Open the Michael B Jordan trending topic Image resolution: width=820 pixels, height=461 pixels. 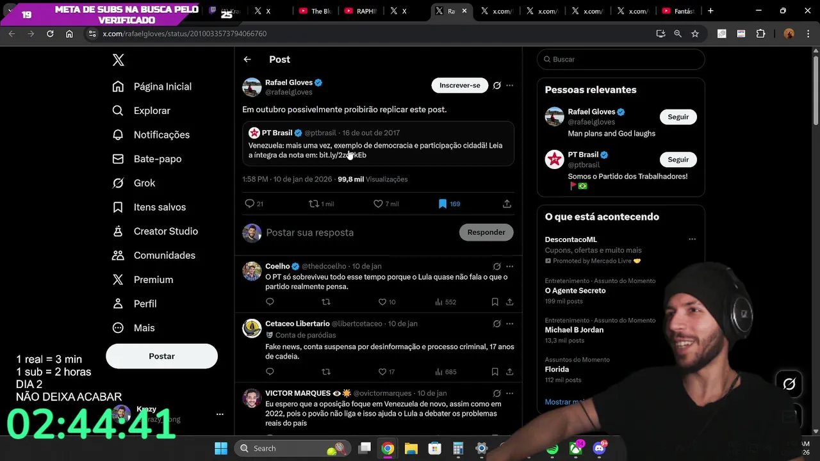click(x=574, y=330)
